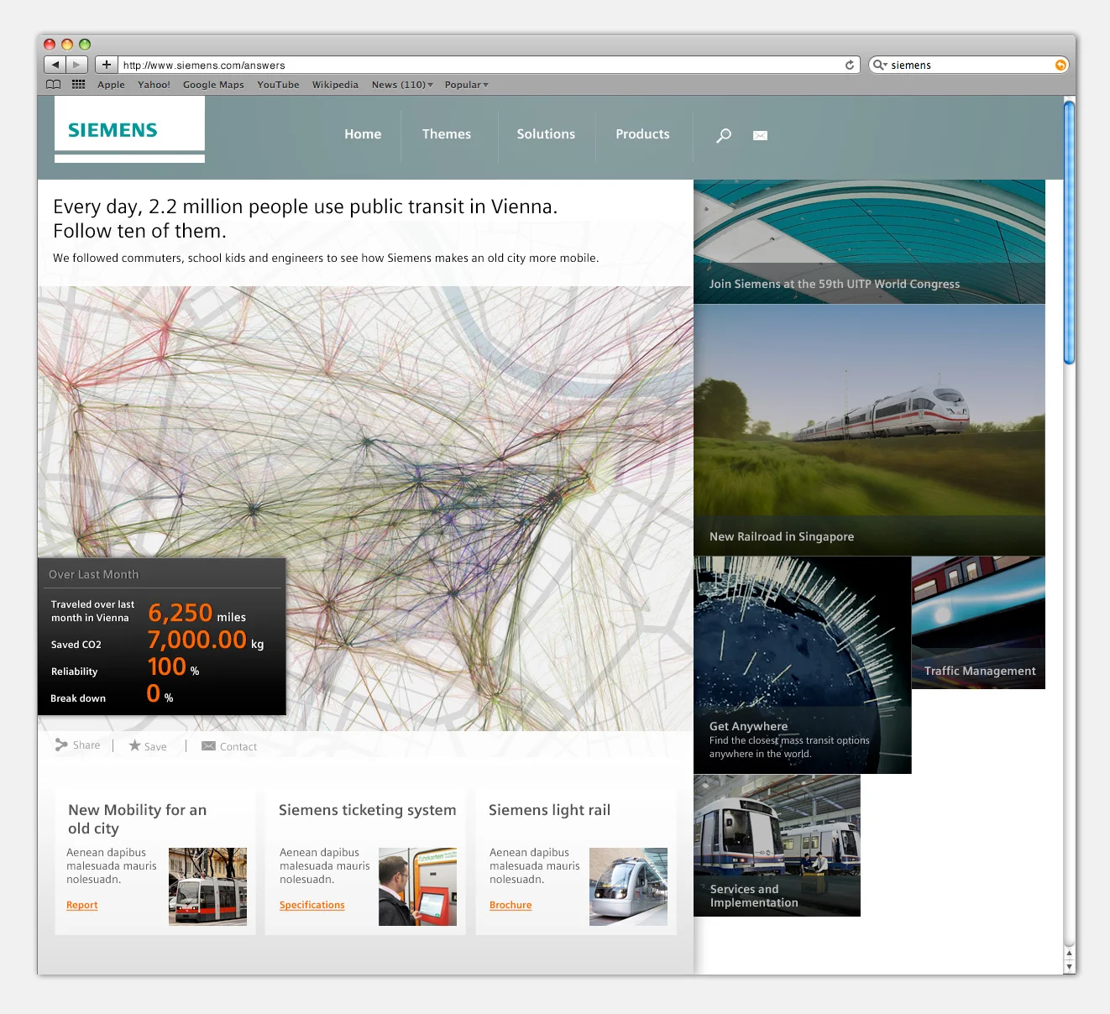
Task: Open the New Railroad in Singapore tile
Action: 869,430
